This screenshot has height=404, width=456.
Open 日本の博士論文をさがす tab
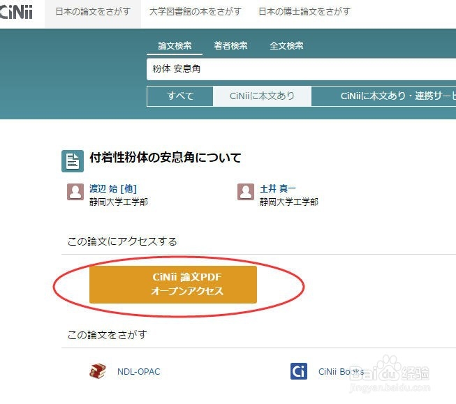(304, 12)
